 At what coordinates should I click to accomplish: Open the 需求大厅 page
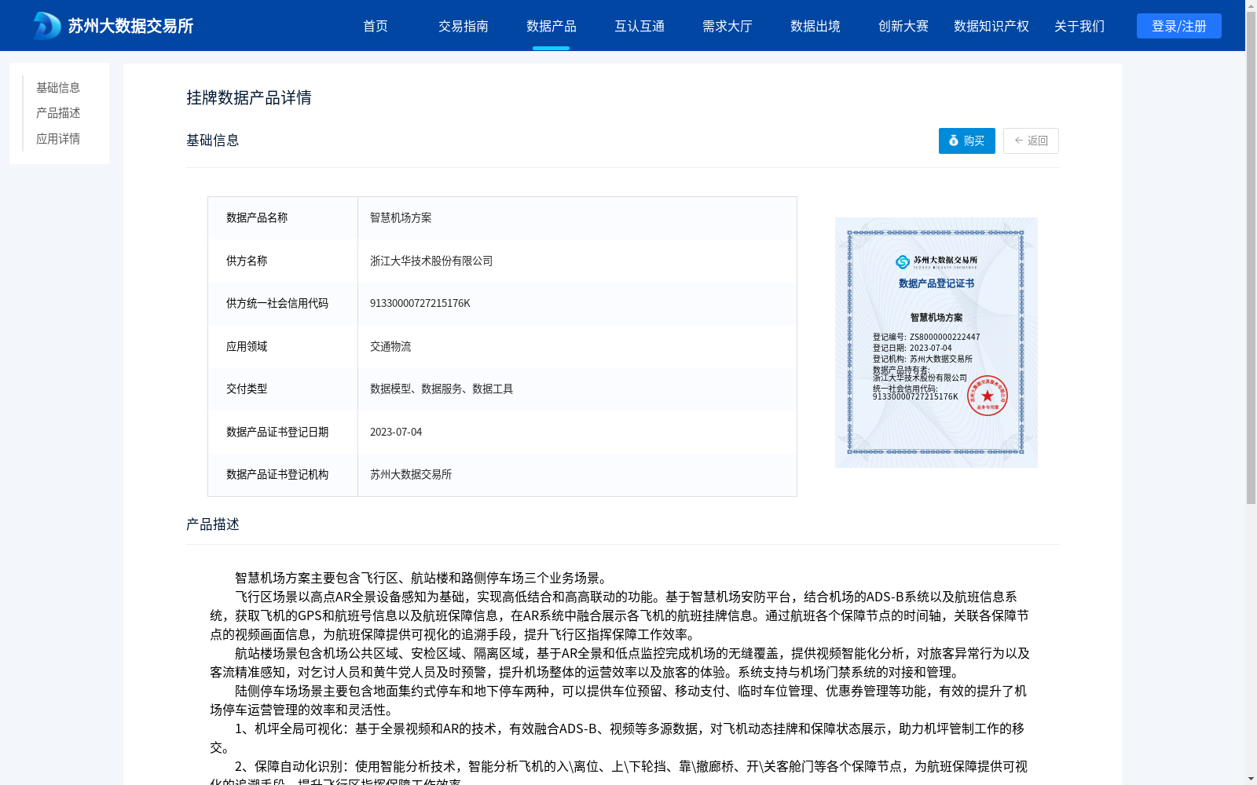pos(727,26)
